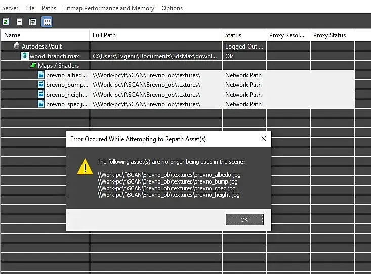Select the table view toolbar icon

coord(46,22)
